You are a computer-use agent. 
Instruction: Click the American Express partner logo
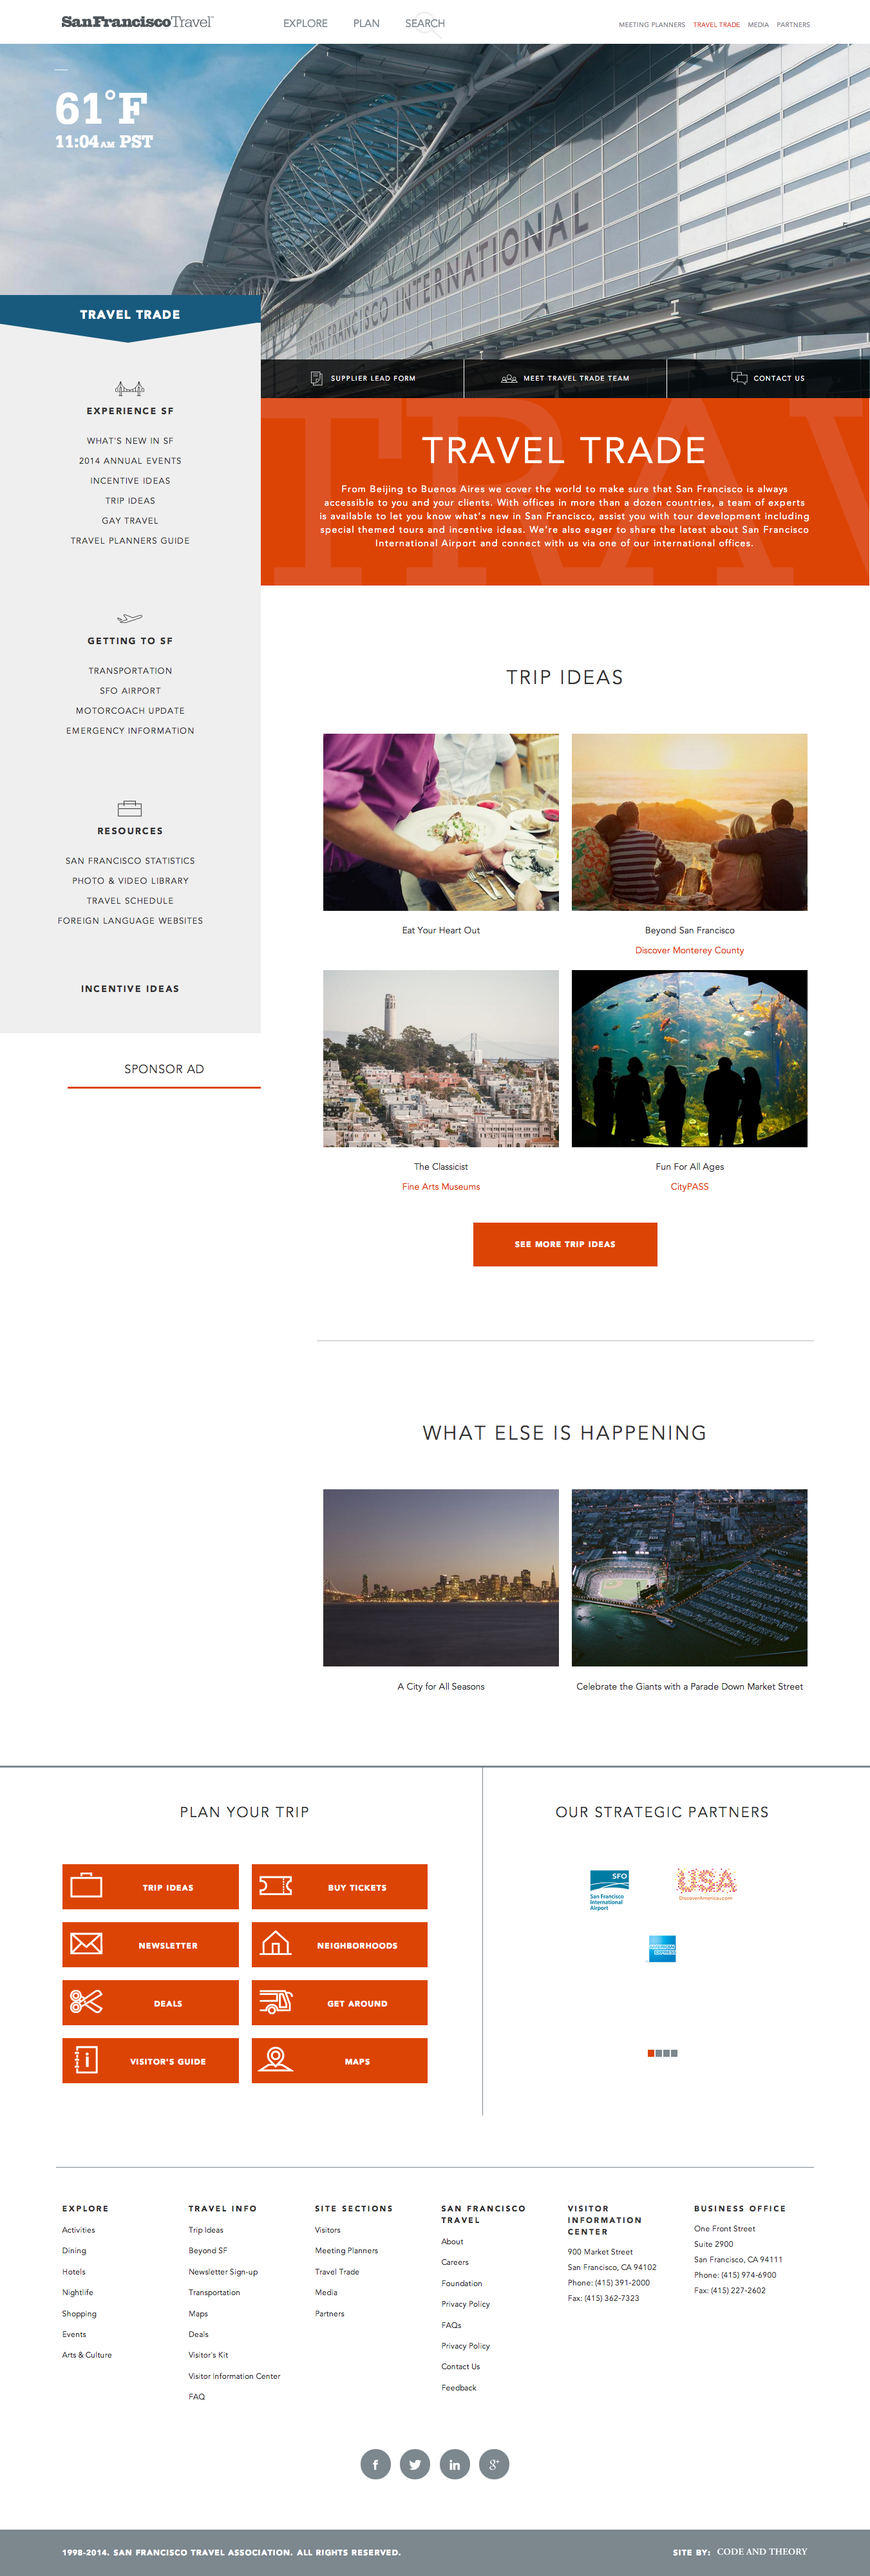(662, 1948)
